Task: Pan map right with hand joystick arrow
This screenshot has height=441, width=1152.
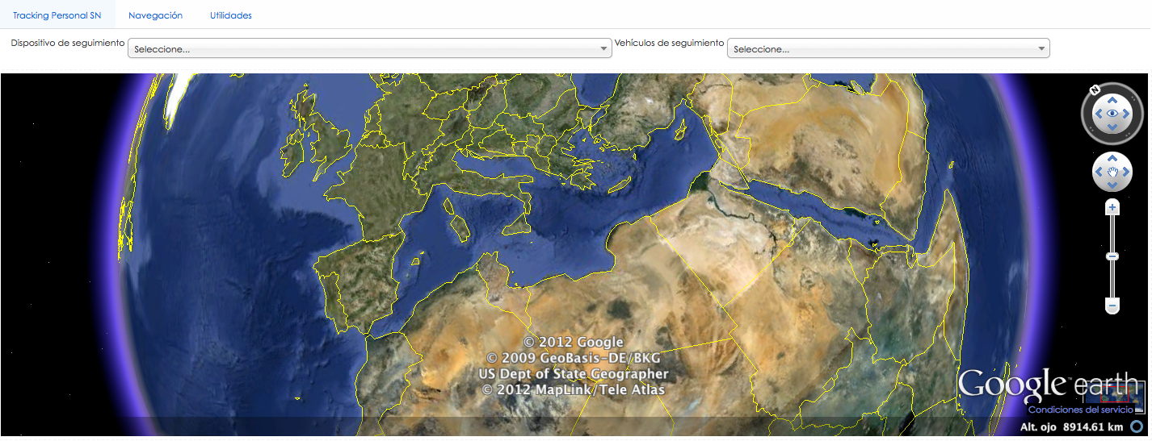Action: [x=1126, y=172]
